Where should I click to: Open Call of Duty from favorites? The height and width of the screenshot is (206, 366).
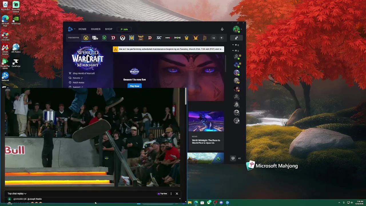(95, 38)
